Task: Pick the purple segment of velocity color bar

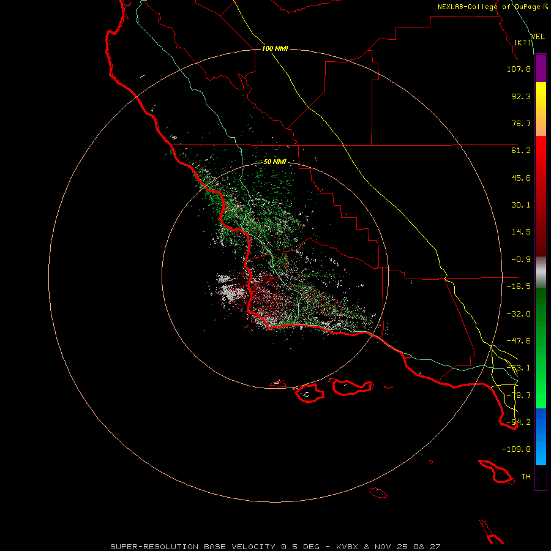Action: coord(541,68)
